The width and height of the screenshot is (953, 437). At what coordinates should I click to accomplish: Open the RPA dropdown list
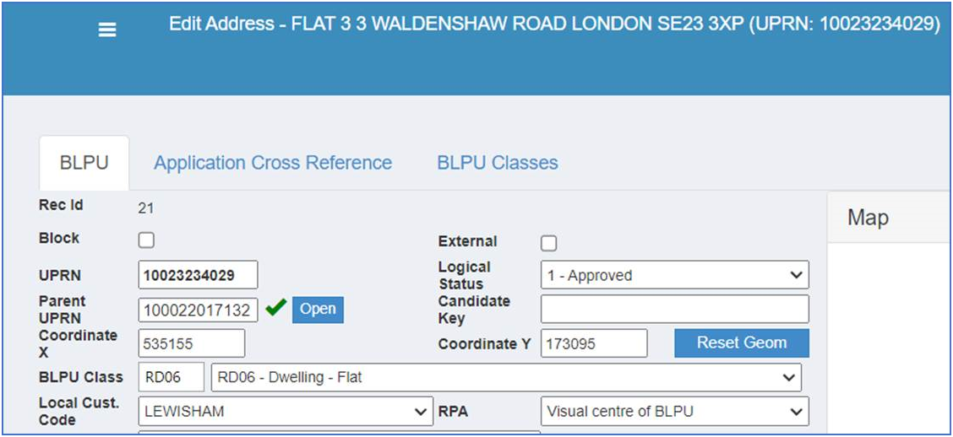675,411
